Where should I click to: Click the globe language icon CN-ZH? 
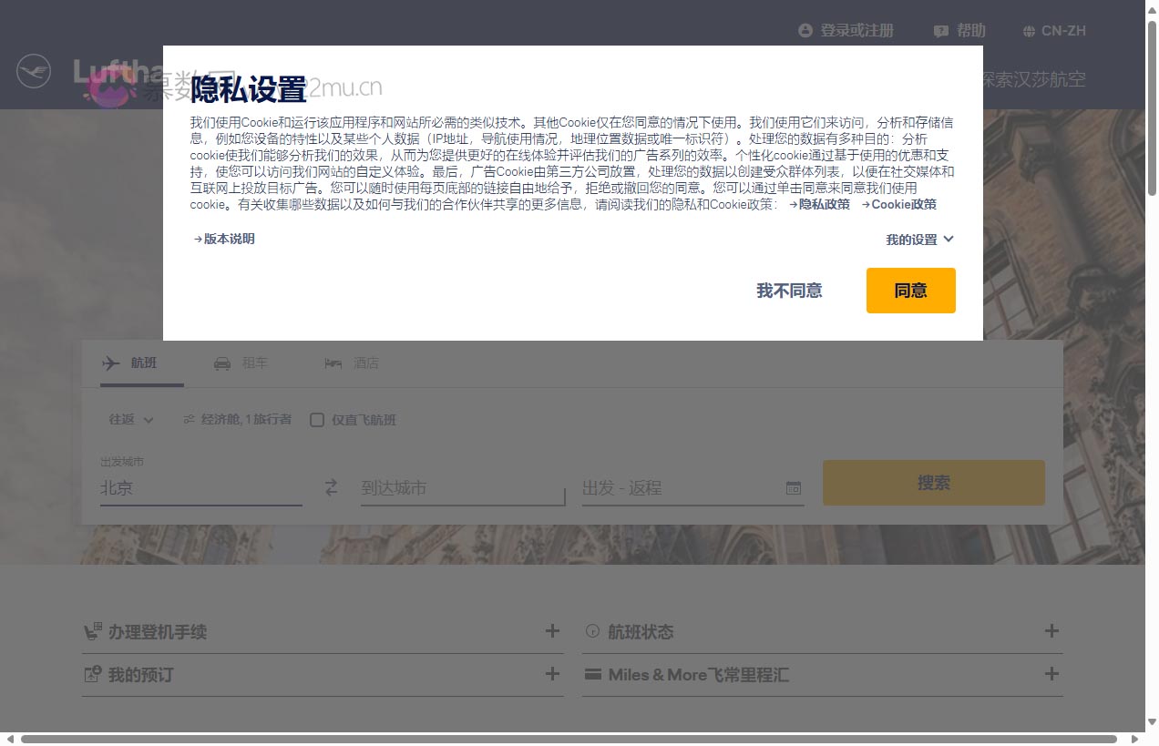click(1030, 31)
